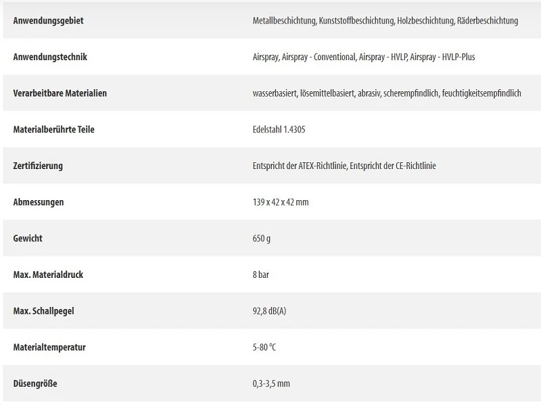Select the 139 x 42 x 42 mm value
The height and width of the screenshot is (407, 541).
pos(281,202)
